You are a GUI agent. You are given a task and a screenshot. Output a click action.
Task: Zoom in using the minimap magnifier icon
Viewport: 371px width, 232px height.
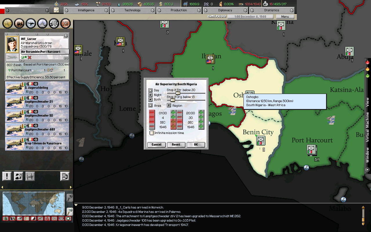[x=70, y=198]
